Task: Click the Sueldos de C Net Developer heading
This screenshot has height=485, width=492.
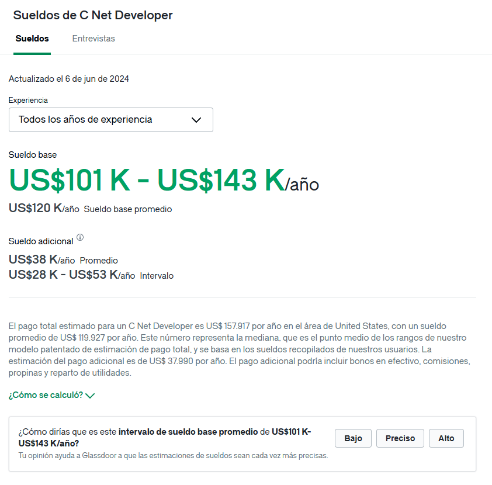Action: (x=93, y=15)
